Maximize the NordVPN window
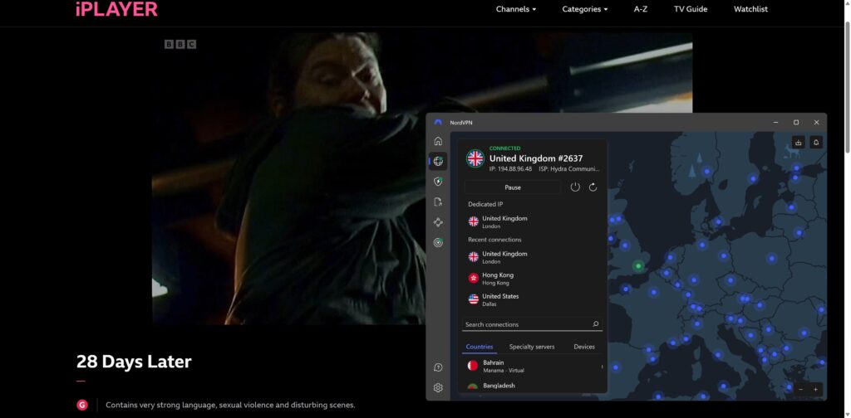The height and width of the screenshot is (418, 851). point(795,123)
